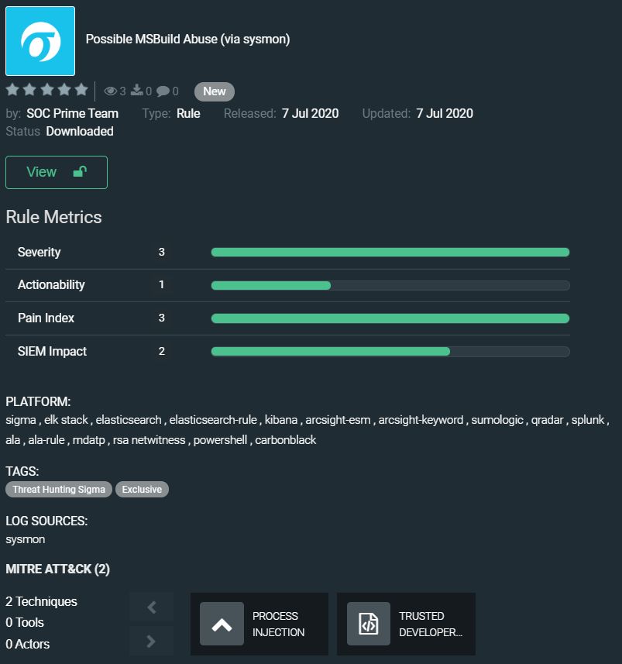The image size is (622, 664).
Task: Go to next MITRE technique arrow
Action: (x=151, y=641)
